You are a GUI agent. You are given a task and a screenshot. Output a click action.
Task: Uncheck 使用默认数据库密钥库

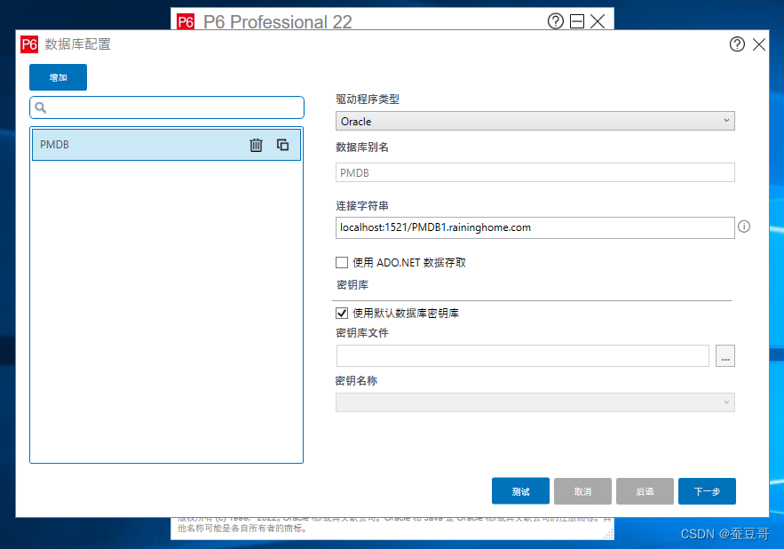(342, 312)
